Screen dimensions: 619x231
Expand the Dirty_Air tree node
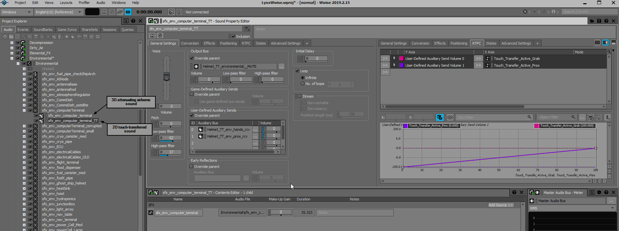(x=12, y=48)
